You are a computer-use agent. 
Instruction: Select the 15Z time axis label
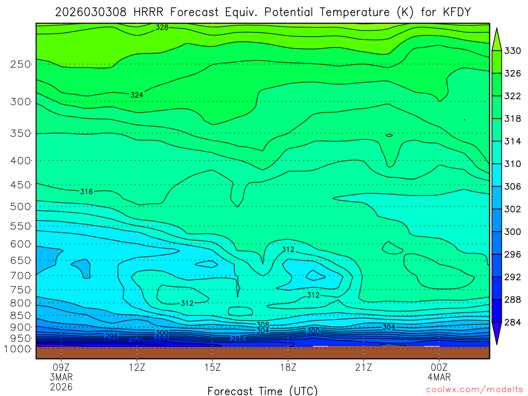212,367
